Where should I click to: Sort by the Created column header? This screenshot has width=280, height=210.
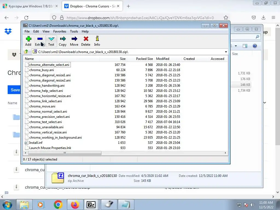(x=195, y=59)
